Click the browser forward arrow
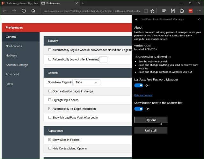This screenshot has width=204, height=159. click(x=14, y=11)
